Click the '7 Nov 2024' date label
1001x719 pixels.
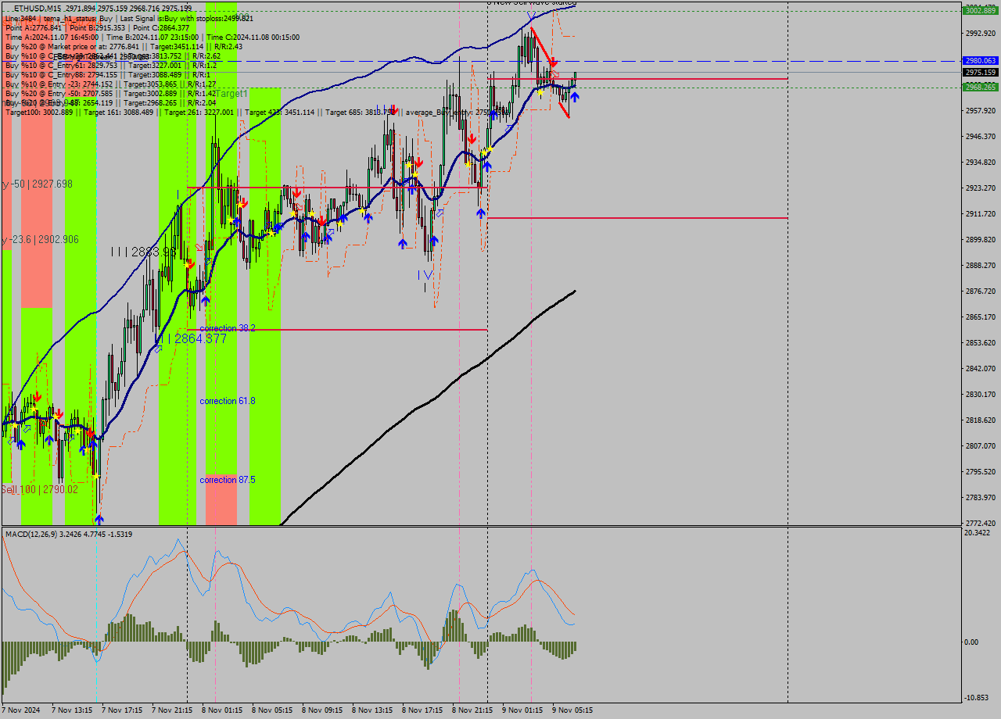click(x=22, y=710)
